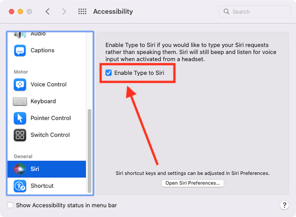
Task: Click Open Siri Preferences button
Action: [x=193, y=183]
